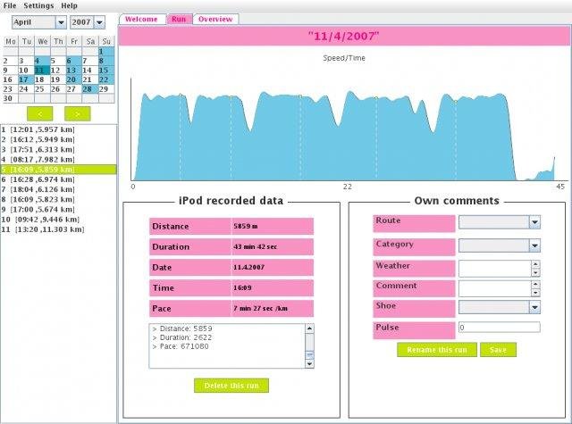
Task: Open the Category dropdown
Action: point(500,245)
